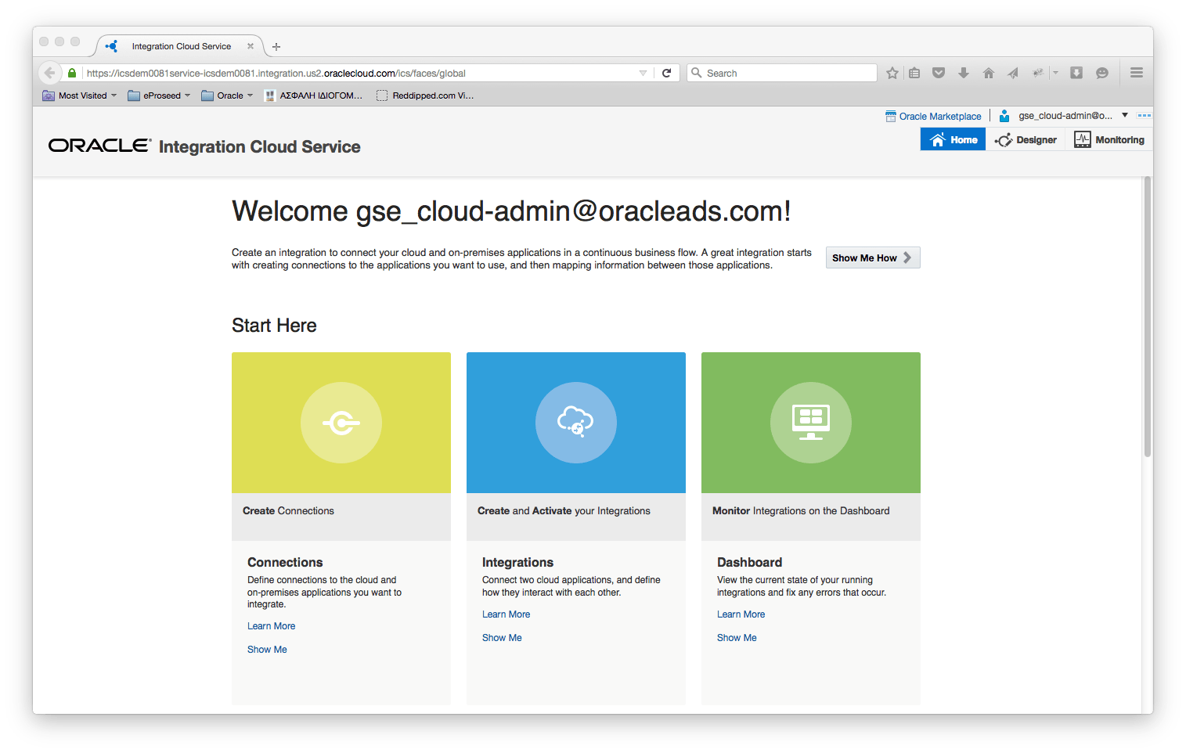This screenshot has width=1186, height=753.
Task: Click Show Me under Connections
Action: point(267,650)
